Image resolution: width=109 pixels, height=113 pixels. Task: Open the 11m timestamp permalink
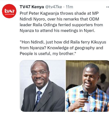69,7
